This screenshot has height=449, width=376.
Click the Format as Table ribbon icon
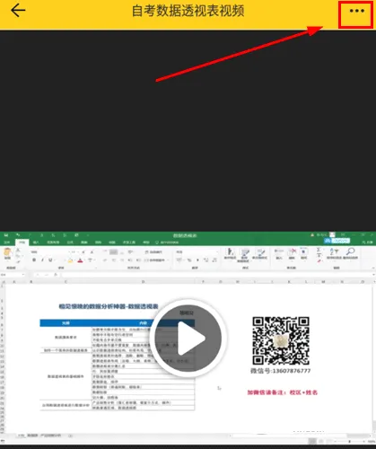(245, 254)
